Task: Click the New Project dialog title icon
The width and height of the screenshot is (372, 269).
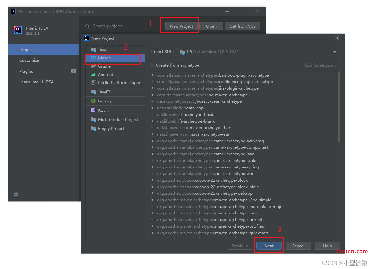Action: click(x=86, y=38)
